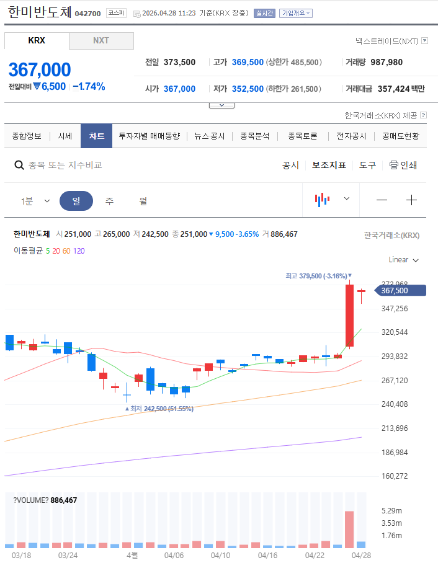The image size is (438, 563).
Task: Select the 일 daily period button
Action: point(76,201)
